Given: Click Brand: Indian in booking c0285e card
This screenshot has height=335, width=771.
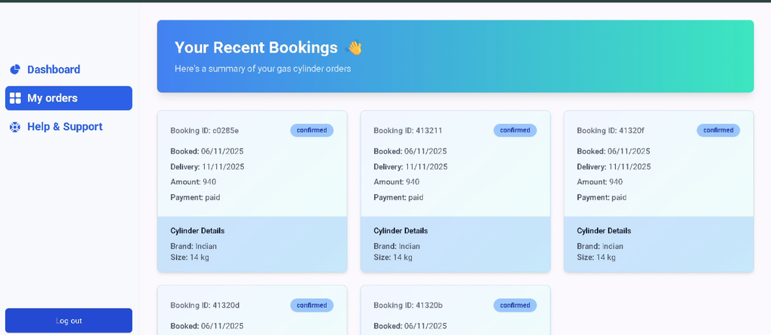Looking at the screenshot, I should 194,246.
